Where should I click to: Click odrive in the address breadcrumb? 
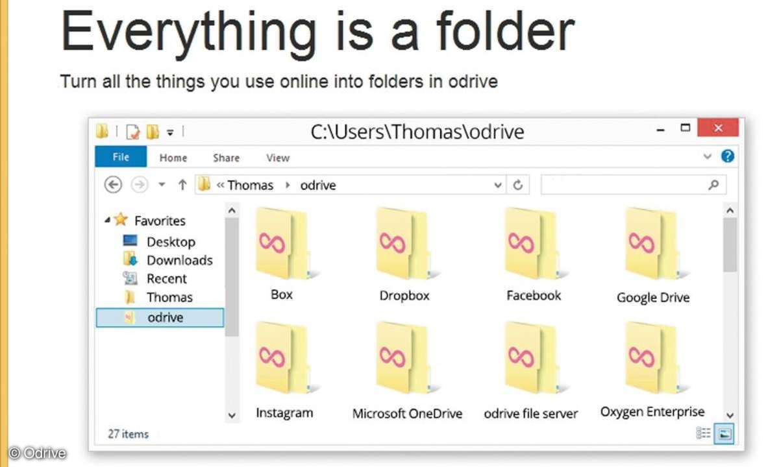pyautogui.click(x=318, y=186)
